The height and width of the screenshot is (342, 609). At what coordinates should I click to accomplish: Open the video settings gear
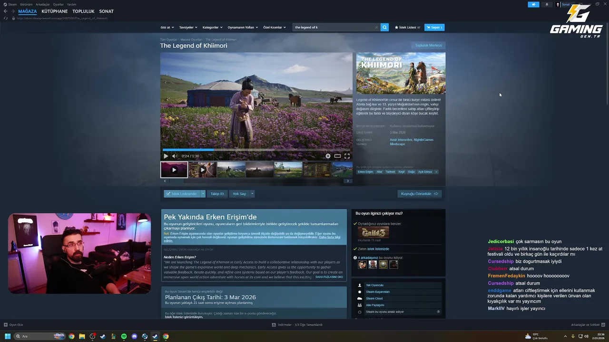click(328, 156)
